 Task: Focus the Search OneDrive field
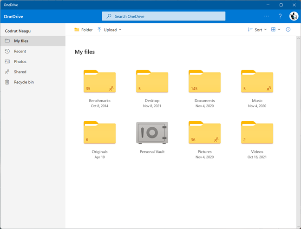point(164,16)
